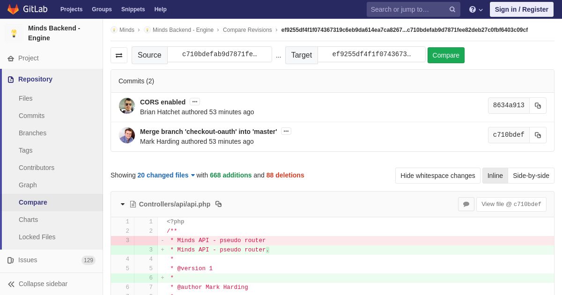
Task: Switch diff view to Side-by-side
Action: [x=531, y=176]
